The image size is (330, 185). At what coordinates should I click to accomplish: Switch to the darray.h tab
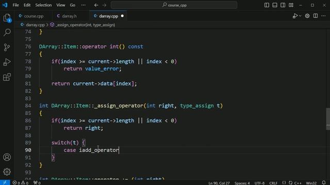69,16
